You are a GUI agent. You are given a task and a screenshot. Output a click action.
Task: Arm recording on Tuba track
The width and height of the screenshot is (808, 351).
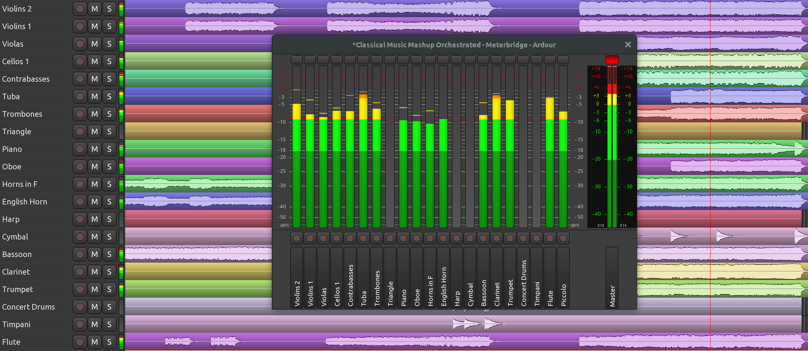[x=80, y=96]
